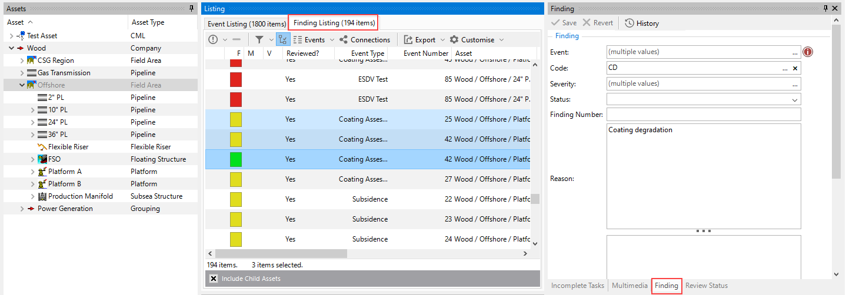The image size is (846, 295).
Task: Click the Power Generation grouping icon
Action: [x=32, y=209]
